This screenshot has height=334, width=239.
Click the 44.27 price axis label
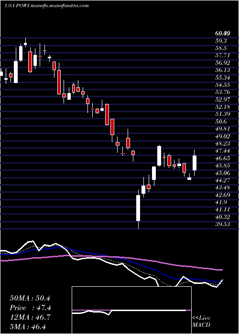point(223,180)
